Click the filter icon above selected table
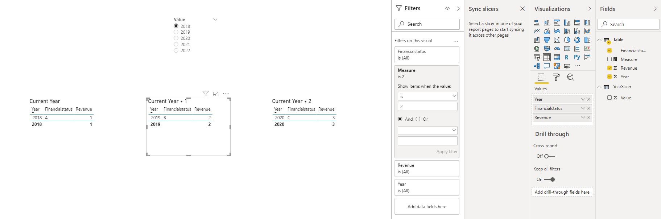 click(206, 94)
